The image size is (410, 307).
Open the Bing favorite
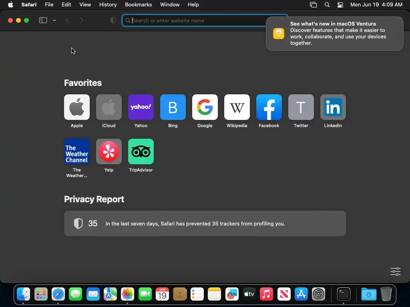(173, 107)
